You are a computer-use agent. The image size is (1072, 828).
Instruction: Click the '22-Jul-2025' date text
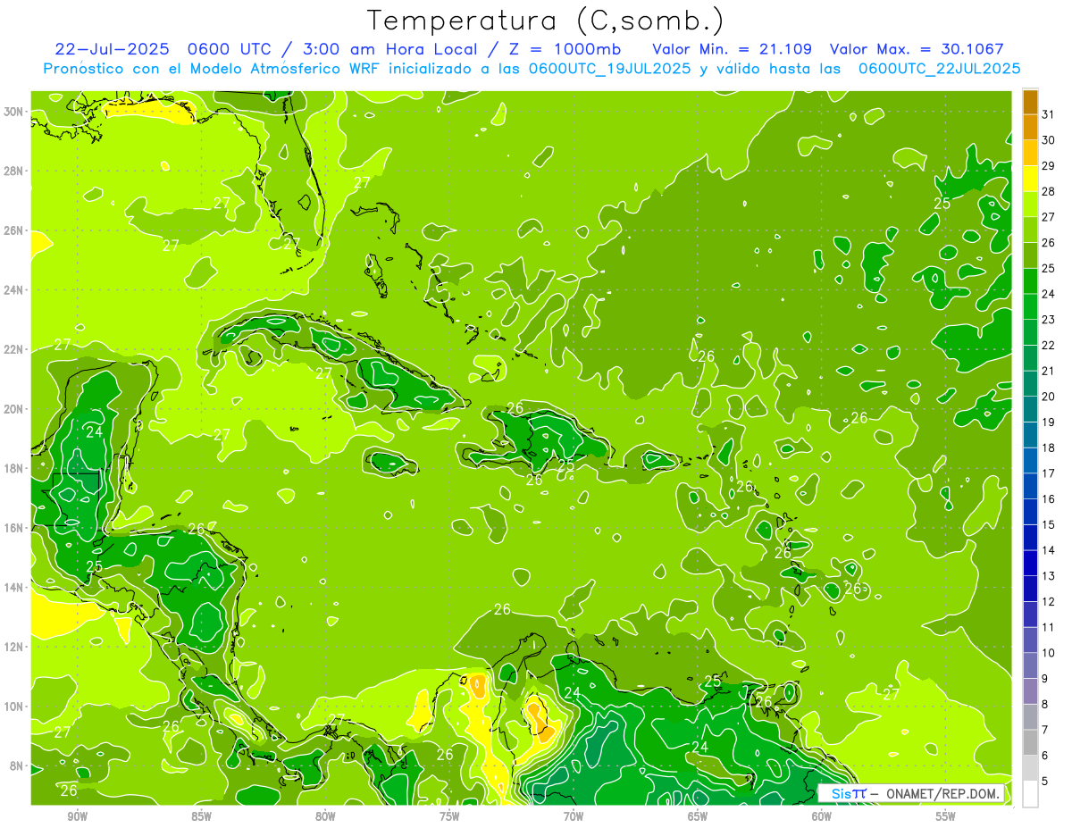coord(112,49)
